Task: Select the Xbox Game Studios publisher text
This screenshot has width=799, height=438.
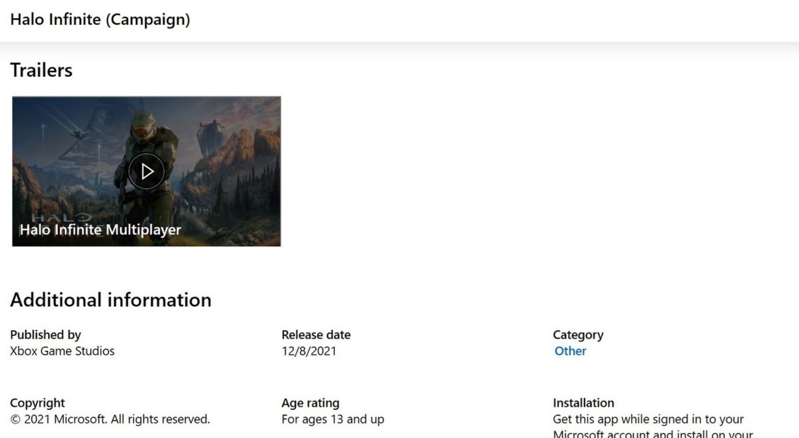Action: [x=62, y=351]
